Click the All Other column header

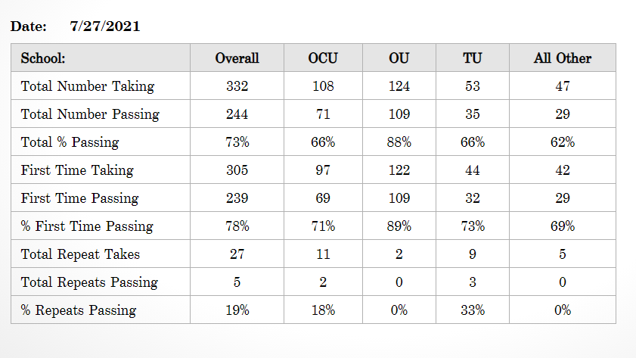point(563,58)
